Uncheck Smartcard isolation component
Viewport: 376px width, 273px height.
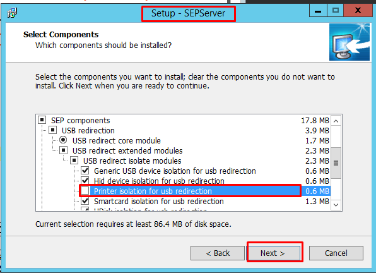[85, 201]
